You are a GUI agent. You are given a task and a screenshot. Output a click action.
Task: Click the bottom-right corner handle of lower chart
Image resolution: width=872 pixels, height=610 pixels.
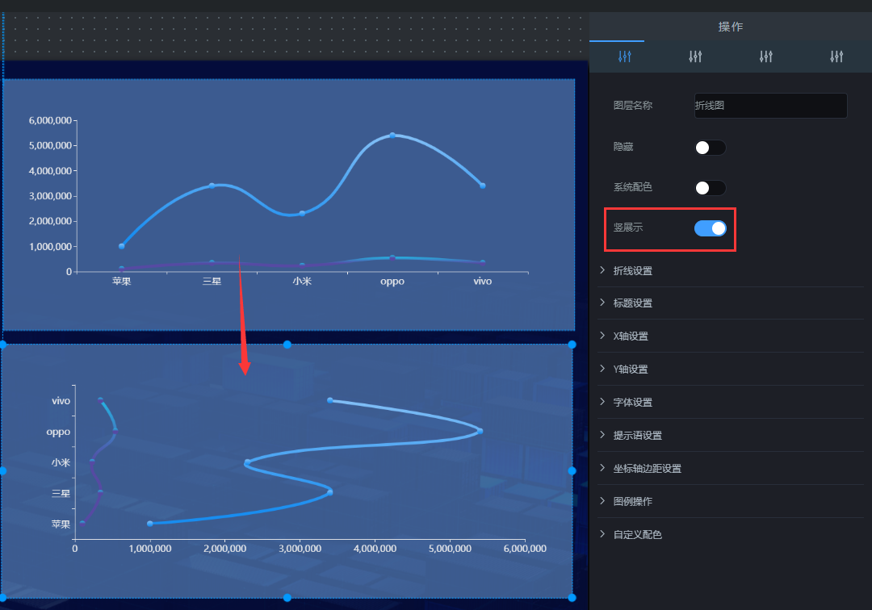[572, 598]
